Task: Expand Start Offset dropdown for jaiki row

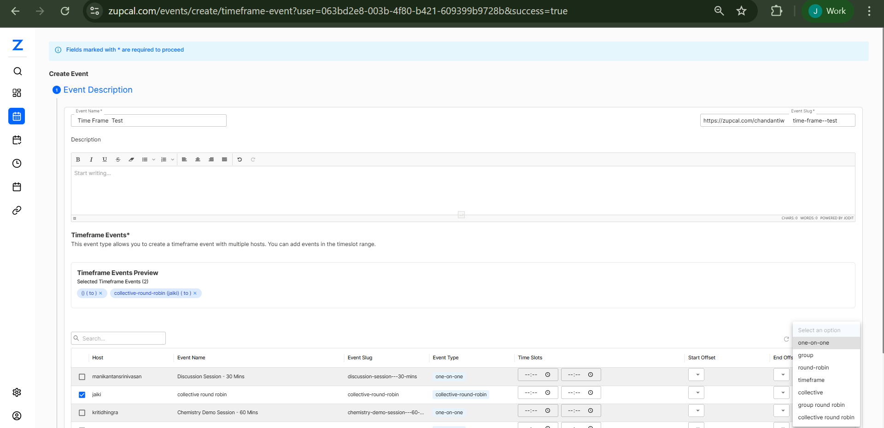Action: 697,393
